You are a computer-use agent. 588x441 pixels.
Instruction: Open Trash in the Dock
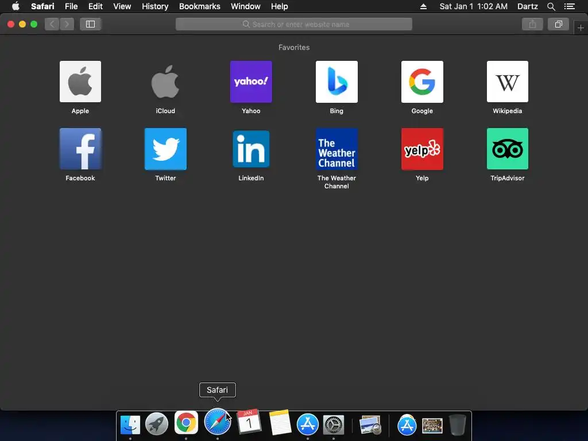point(458,424)
